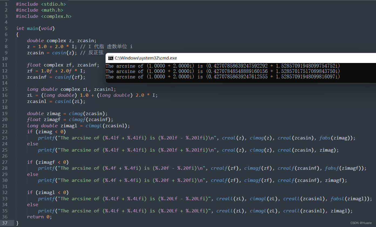This screenshot has height=227, width=376.
Task: Click the int main(void) declaration
Action: pyautogui.click(x=35, y=28)
